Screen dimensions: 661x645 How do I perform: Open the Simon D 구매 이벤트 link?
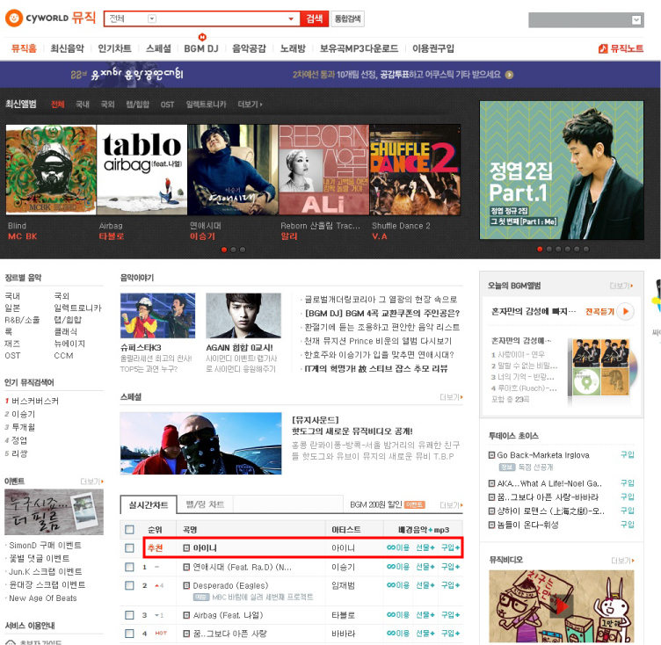tap(45, 545)
